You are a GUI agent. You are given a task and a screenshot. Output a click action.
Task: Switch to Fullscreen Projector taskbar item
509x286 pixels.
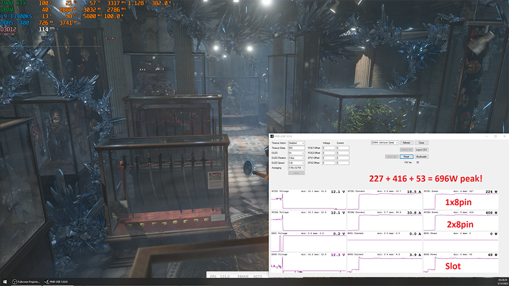[26, 282]
